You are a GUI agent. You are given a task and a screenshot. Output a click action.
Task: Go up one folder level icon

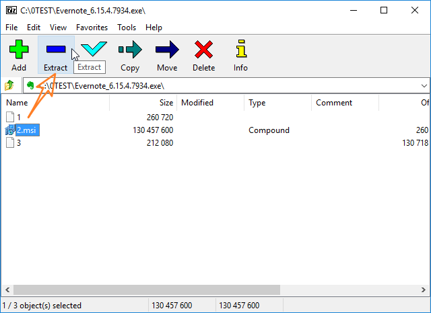[x=9, y=85]
